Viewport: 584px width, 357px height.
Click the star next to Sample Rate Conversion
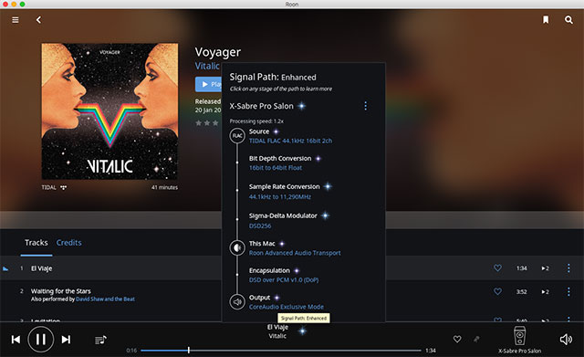(328, 186)
